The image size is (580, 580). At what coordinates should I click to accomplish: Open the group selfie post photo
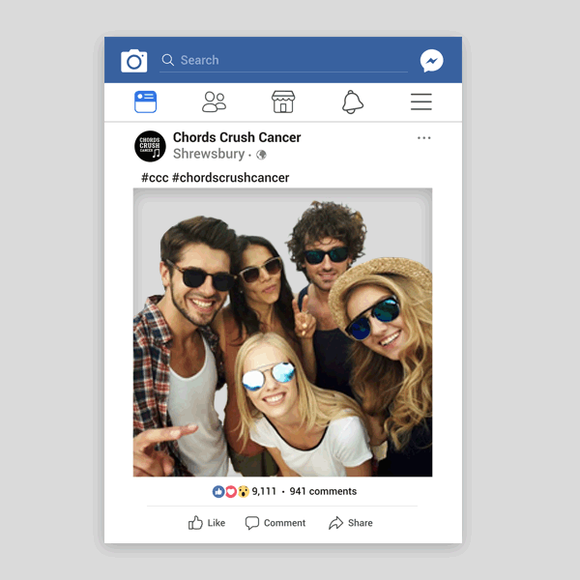282,333
